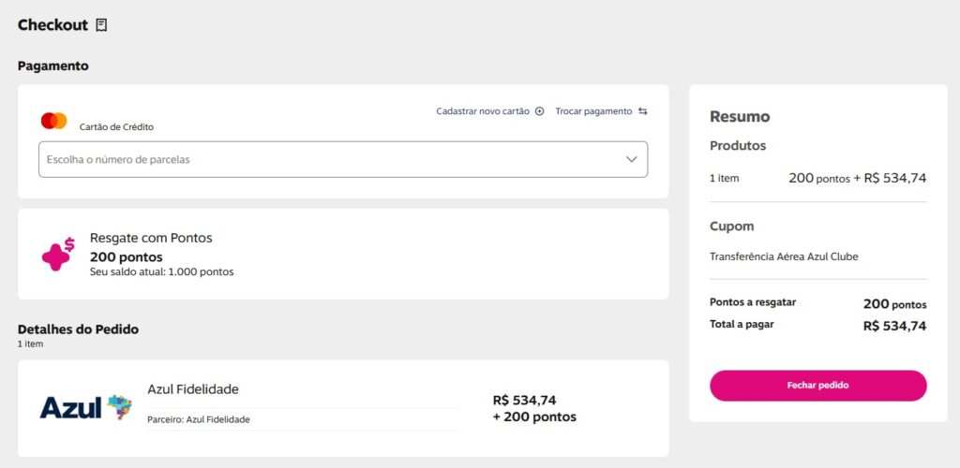Click the 'Seu saldo atual: 1.000 pontos' text

tap(161, 272)
